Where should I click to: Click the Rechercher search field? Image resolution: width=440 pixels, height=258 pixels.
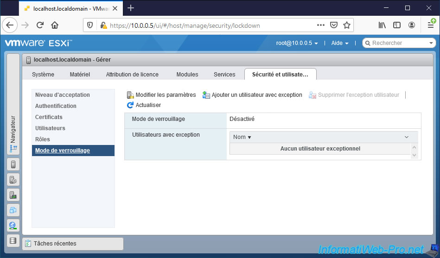[x=396, y=43]
